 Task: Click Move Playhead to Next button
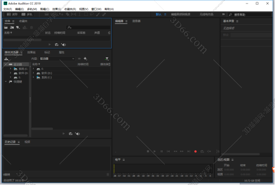click(x=189, y=151)
